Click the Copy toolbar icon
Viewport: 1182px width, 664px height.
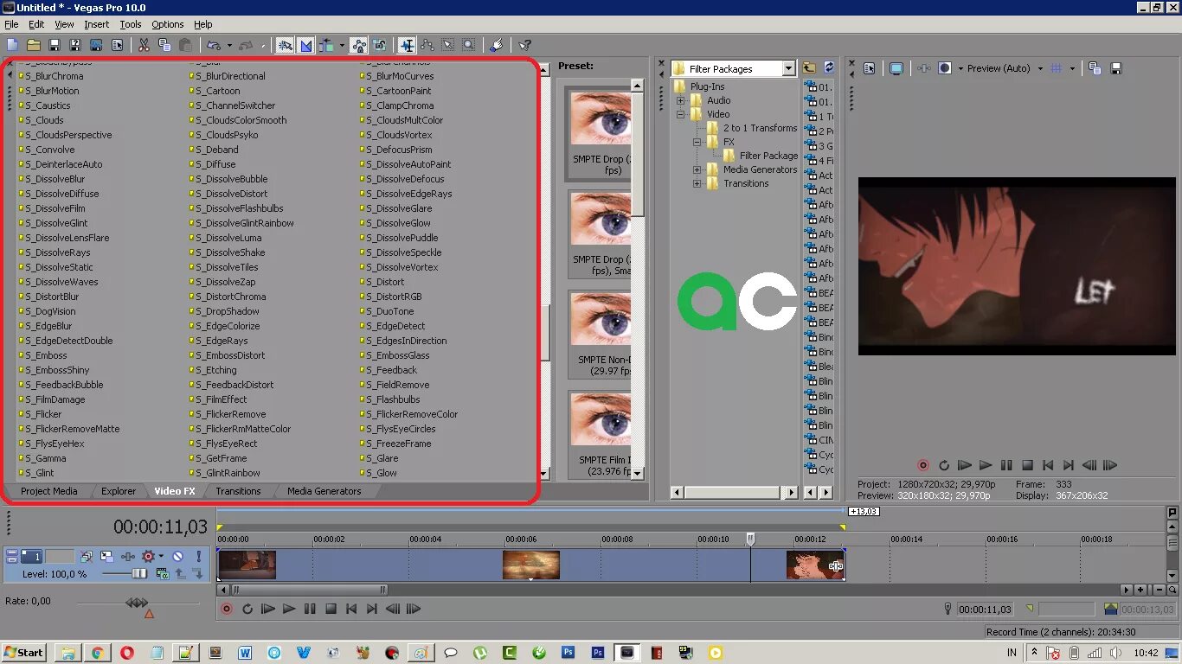point(164,45)
